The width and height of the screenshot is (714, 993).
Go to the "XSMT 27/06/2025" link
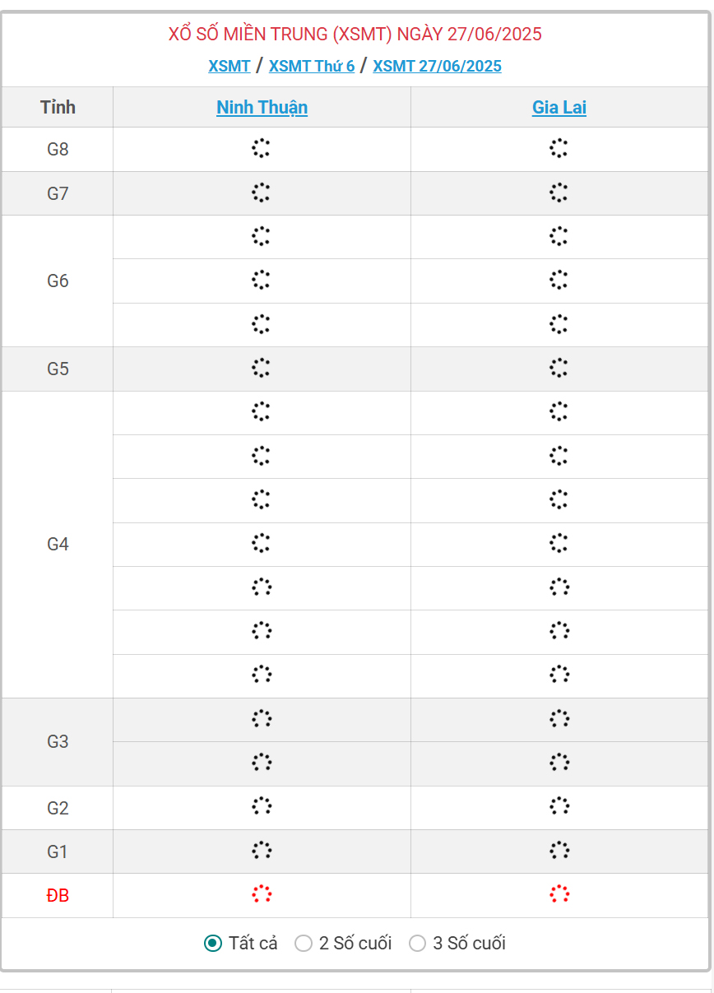pyautogui.click(x=437, y=66)
